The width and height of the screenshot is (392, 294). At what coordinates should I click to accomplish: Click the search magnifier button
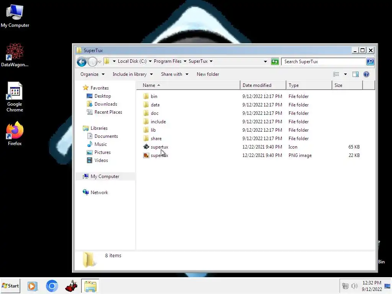pyautogui.click(x=370, y=62)
